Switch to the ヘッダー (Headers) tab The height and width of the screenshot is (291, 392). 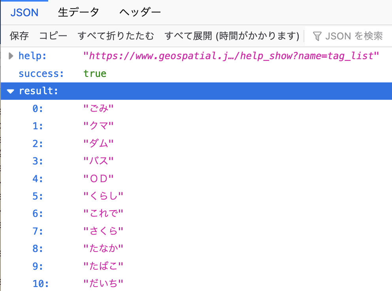(x=139, y=12)
